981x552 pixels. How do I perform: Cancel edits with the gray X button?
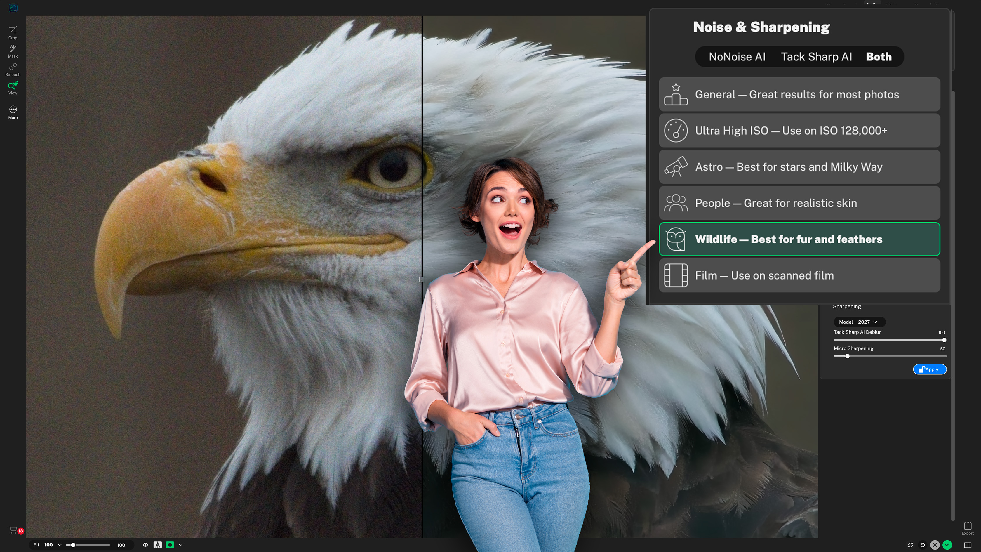click(935, 545)
